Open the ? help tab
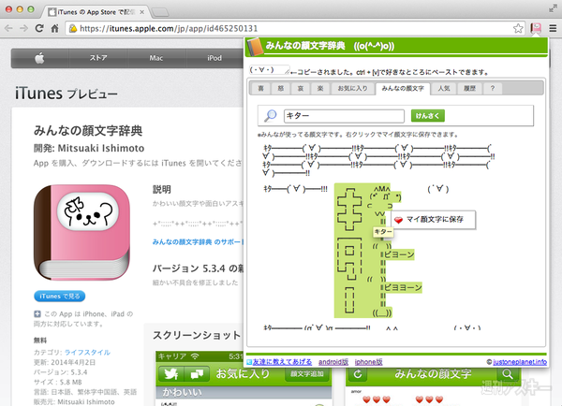562x406 pixels. click(493, 88)
